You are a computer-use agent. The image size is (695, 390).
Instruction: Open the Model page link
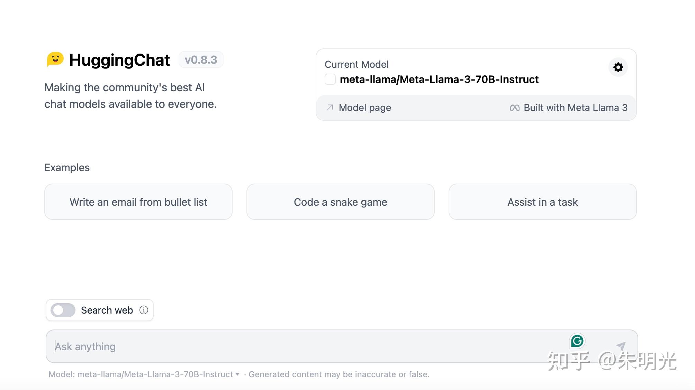365,108
